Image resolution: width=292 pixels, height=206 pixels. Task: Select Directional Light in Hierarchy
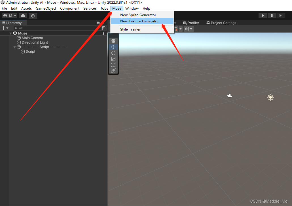pos(35,42)
